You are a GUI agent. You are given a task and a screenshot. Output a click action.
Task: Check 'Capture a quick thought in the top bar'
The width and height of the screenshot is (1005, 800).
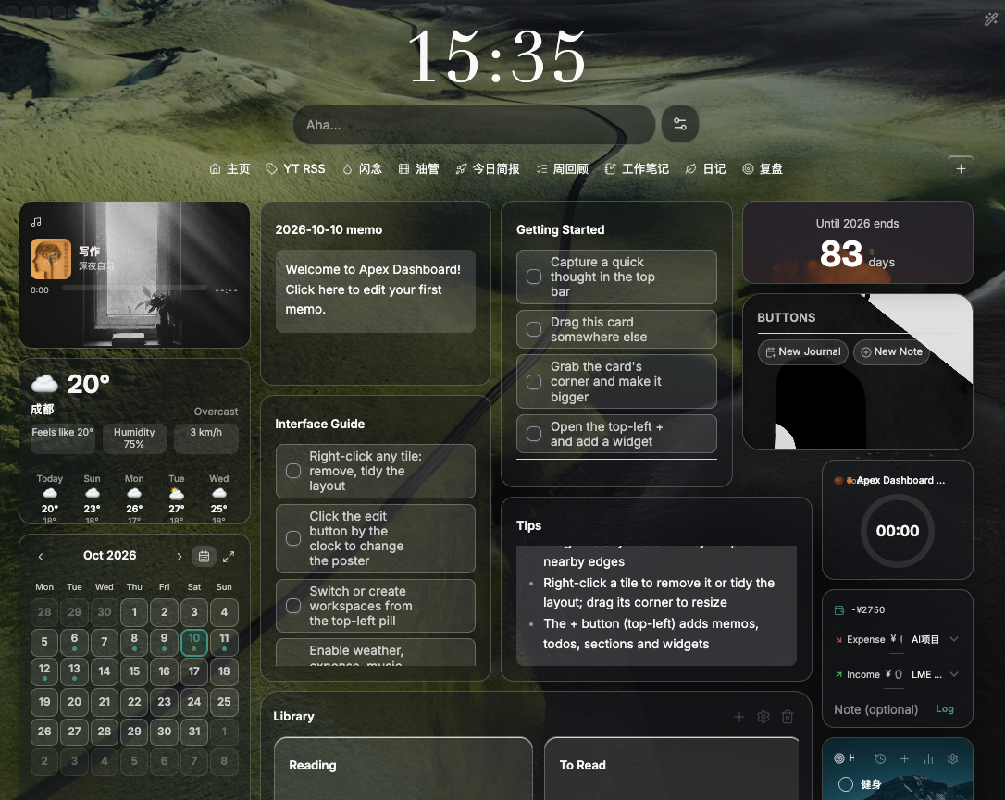coord(534,277)
